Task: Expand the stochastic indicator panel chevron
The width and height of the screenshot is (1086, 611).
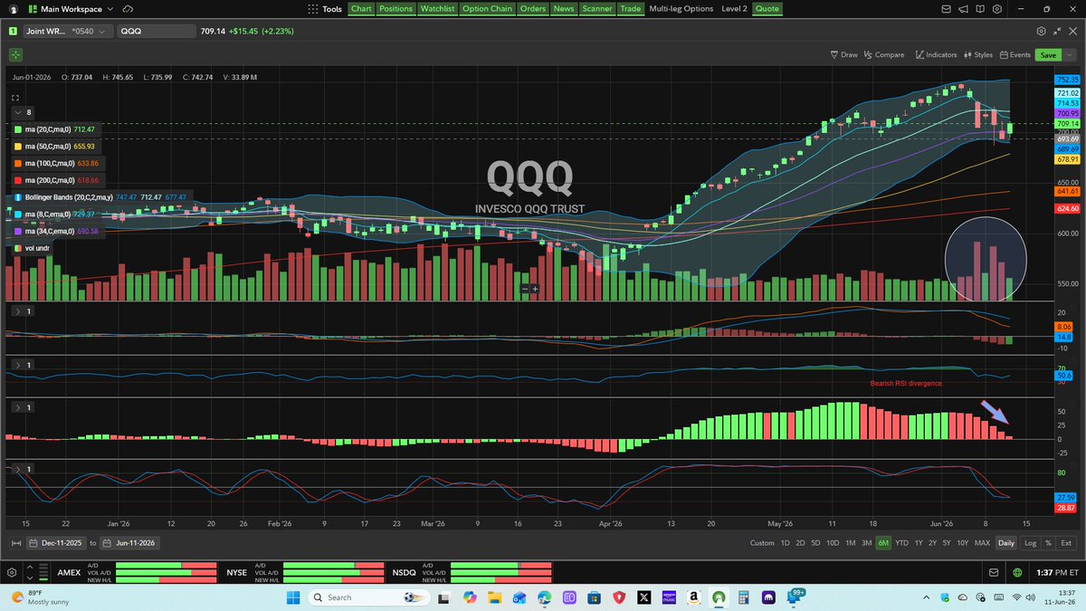Action: (x=17, y=469)
